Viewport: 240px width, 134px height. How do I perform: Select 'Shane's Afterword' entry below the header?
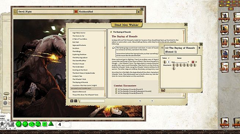point(79,92)
